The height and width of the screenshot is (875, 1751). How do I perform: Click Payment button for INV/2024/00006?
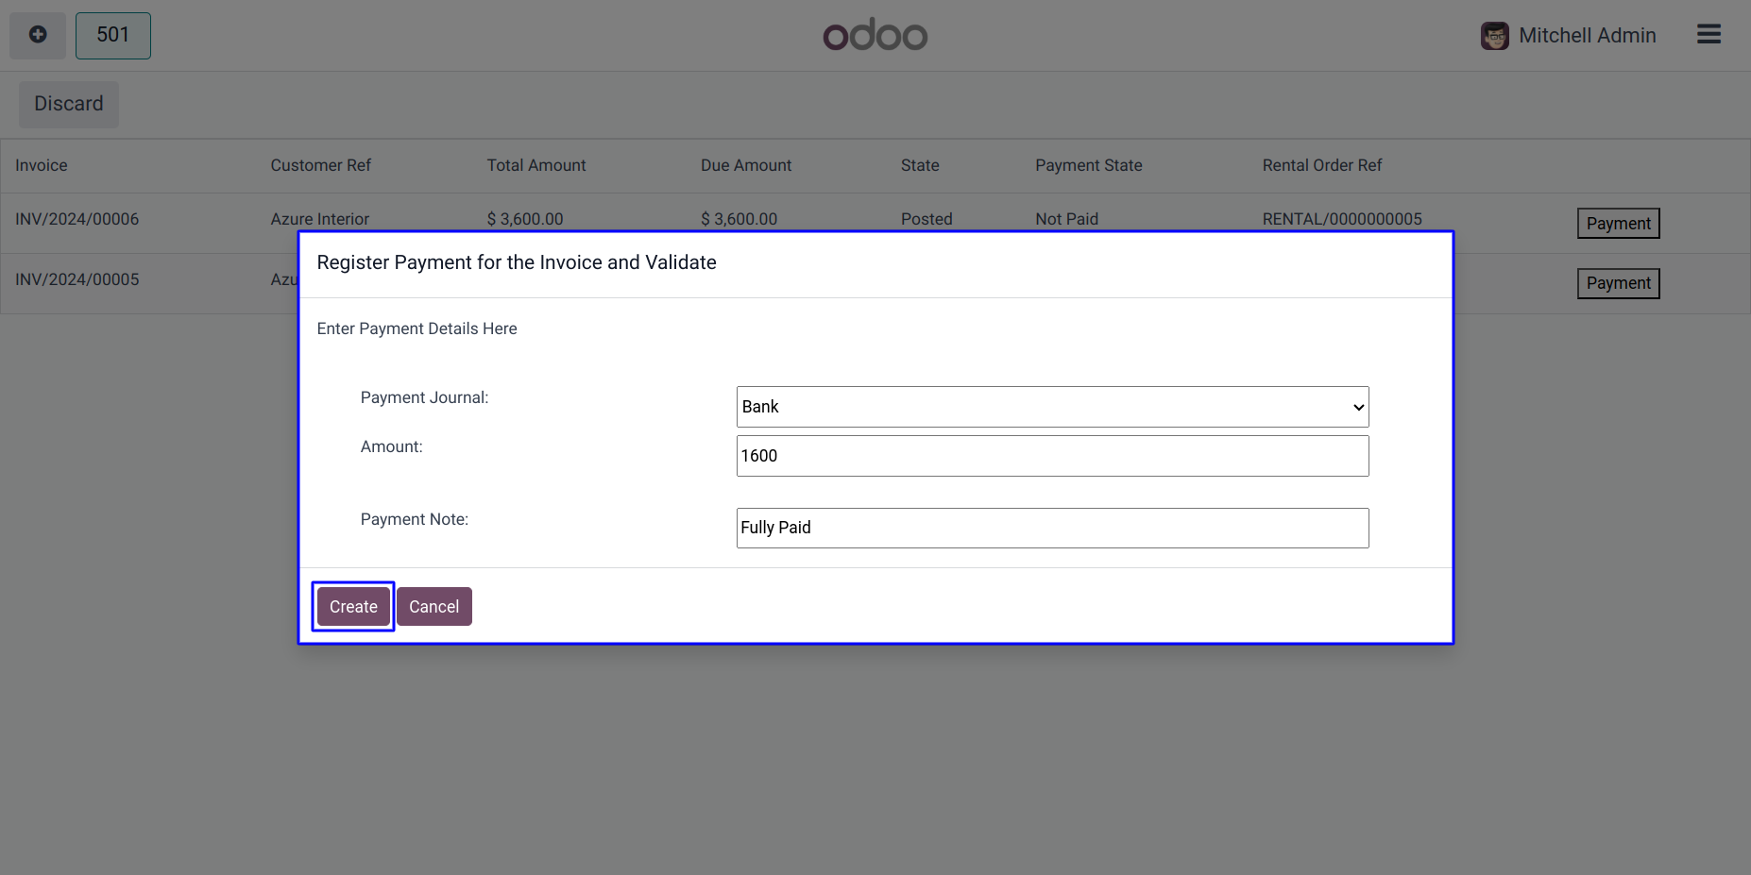coord(1618,224)
